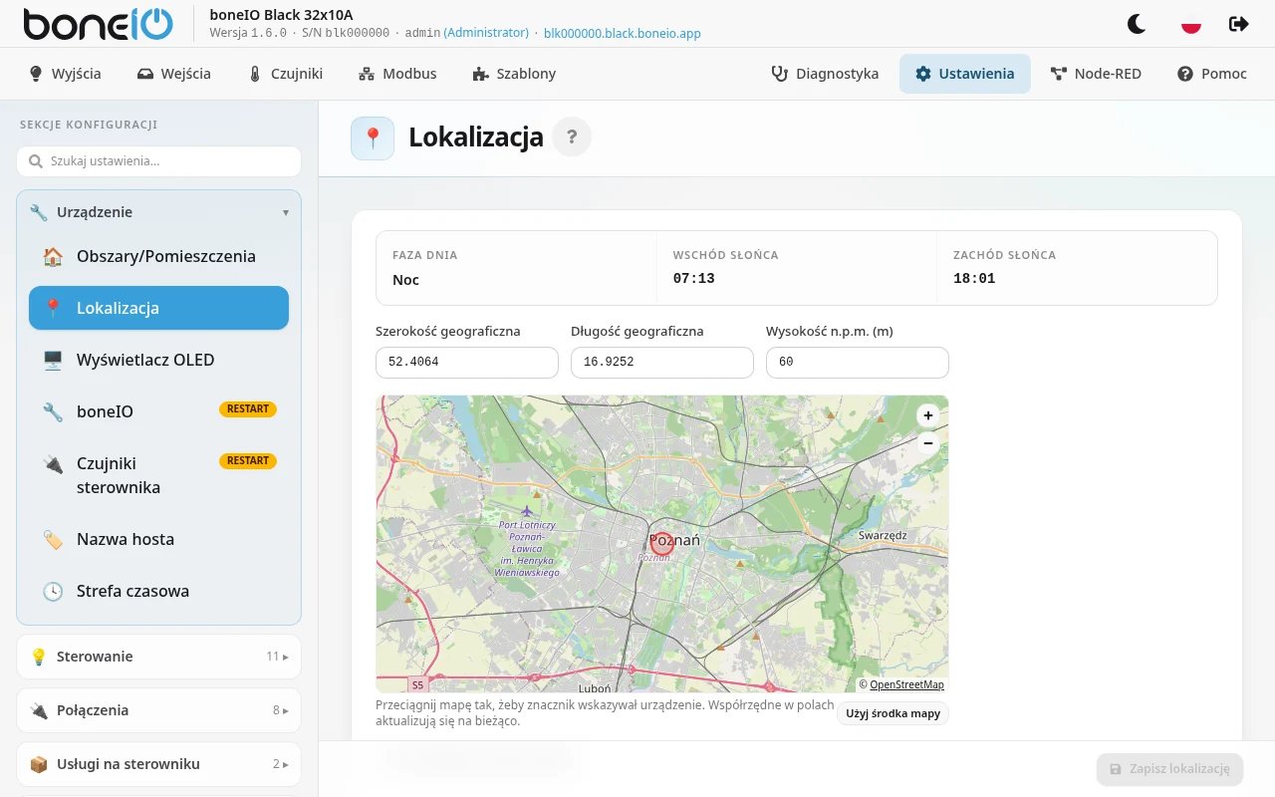Click the red location marker on Poznań
1275x797 pixels.
coord(662,543)
